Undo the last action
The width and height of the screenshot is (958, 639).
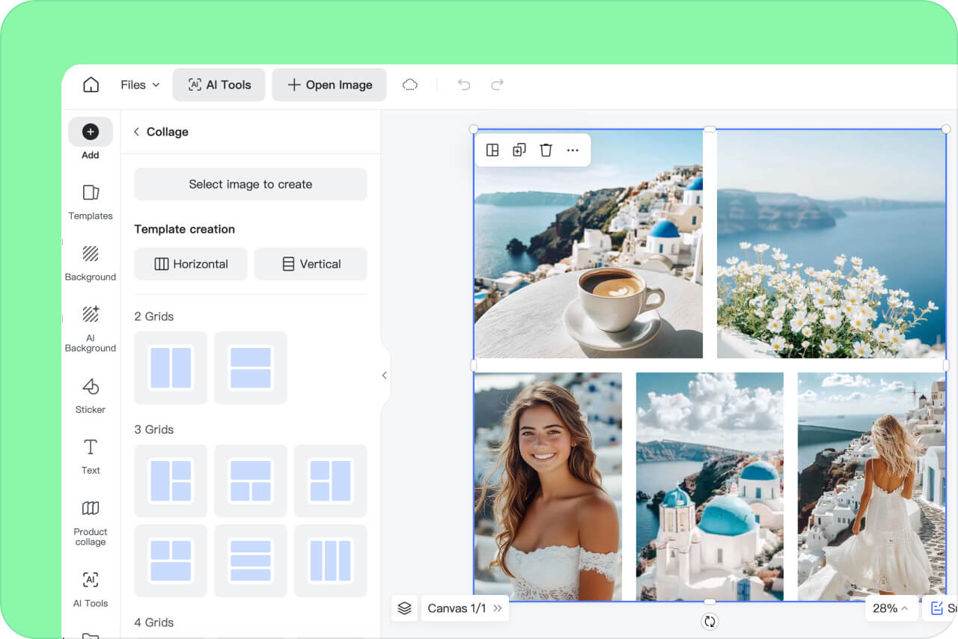pyautogui.click(x=464, y=85)
